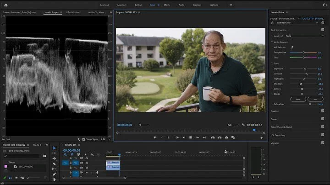330x185 pixels.
Task: Add a marker in Program Monitor
Action: [154, 137]
